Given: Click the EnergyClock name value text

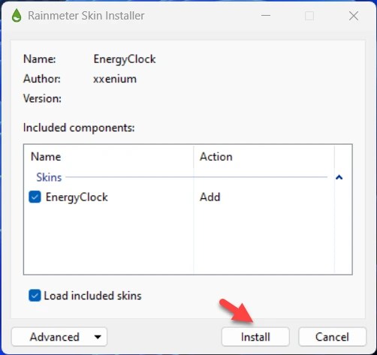Looking at the screenshot, I should pyautogui.click(x=125, y=59).
